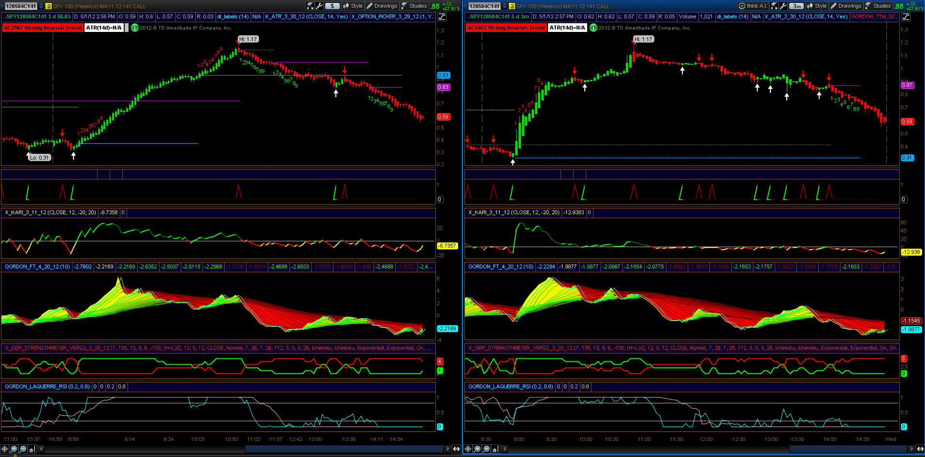
Task: Click left chart X_GER_STRENGTHMETER study header
Action: point(218,348)
